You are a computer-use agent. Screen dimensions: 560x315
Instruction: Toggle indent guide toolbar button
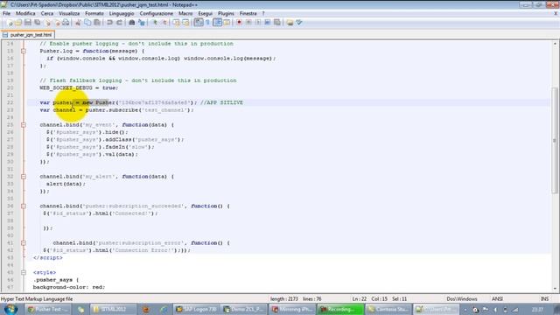(218, 23)
